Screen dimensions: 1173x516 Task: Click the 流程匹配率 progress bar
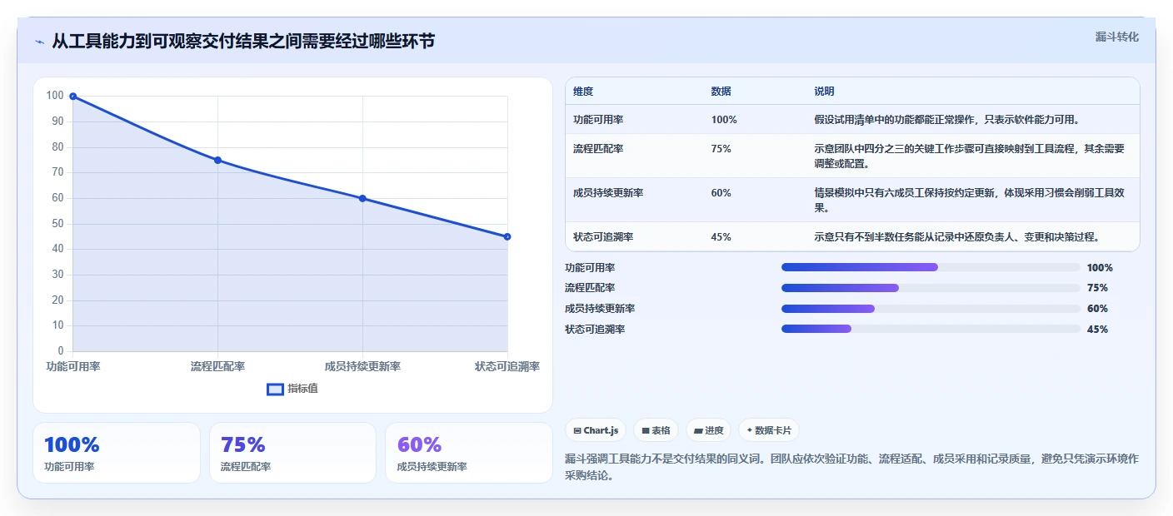coord(931,288)
